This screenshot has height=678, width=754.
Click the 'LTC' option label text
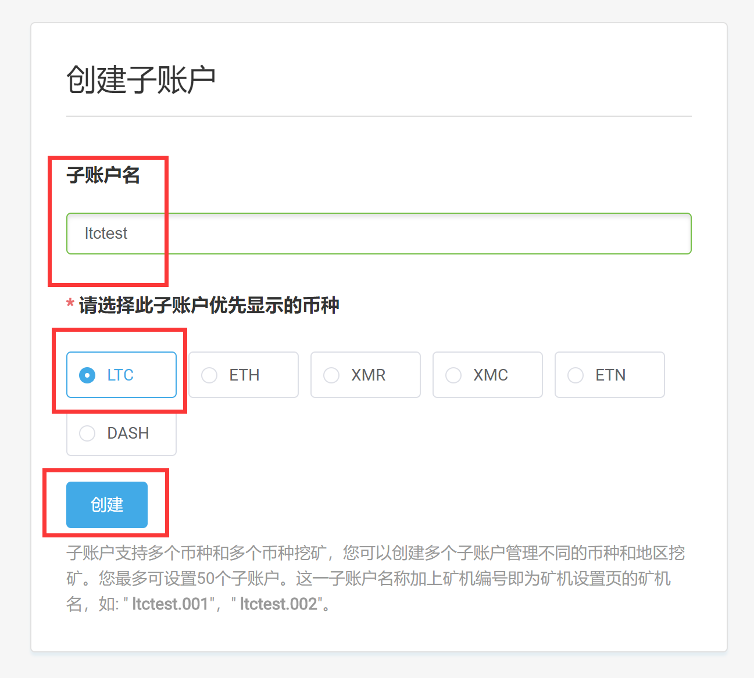tap(120, 375)
